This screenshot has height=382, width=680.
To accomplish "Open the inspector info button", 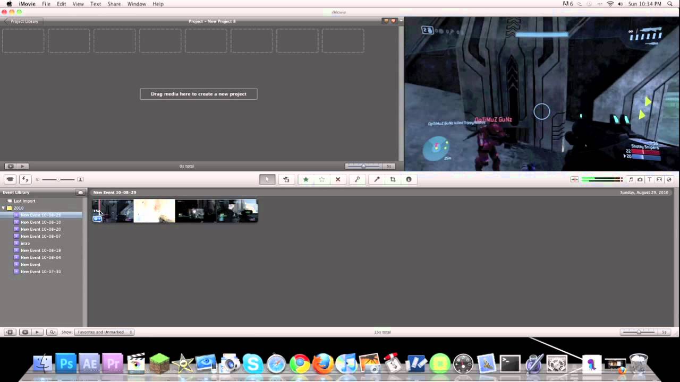I will pyautogui.click(x=409, y=179).
